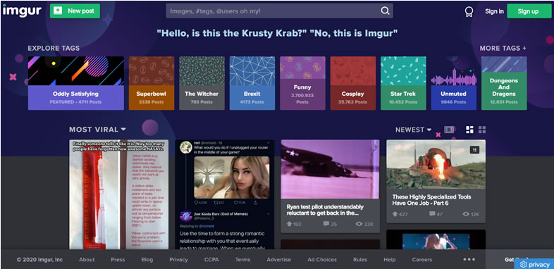Open the trophy award icon
This screenshot has height=269, width=554.
(x=469, y=12)
